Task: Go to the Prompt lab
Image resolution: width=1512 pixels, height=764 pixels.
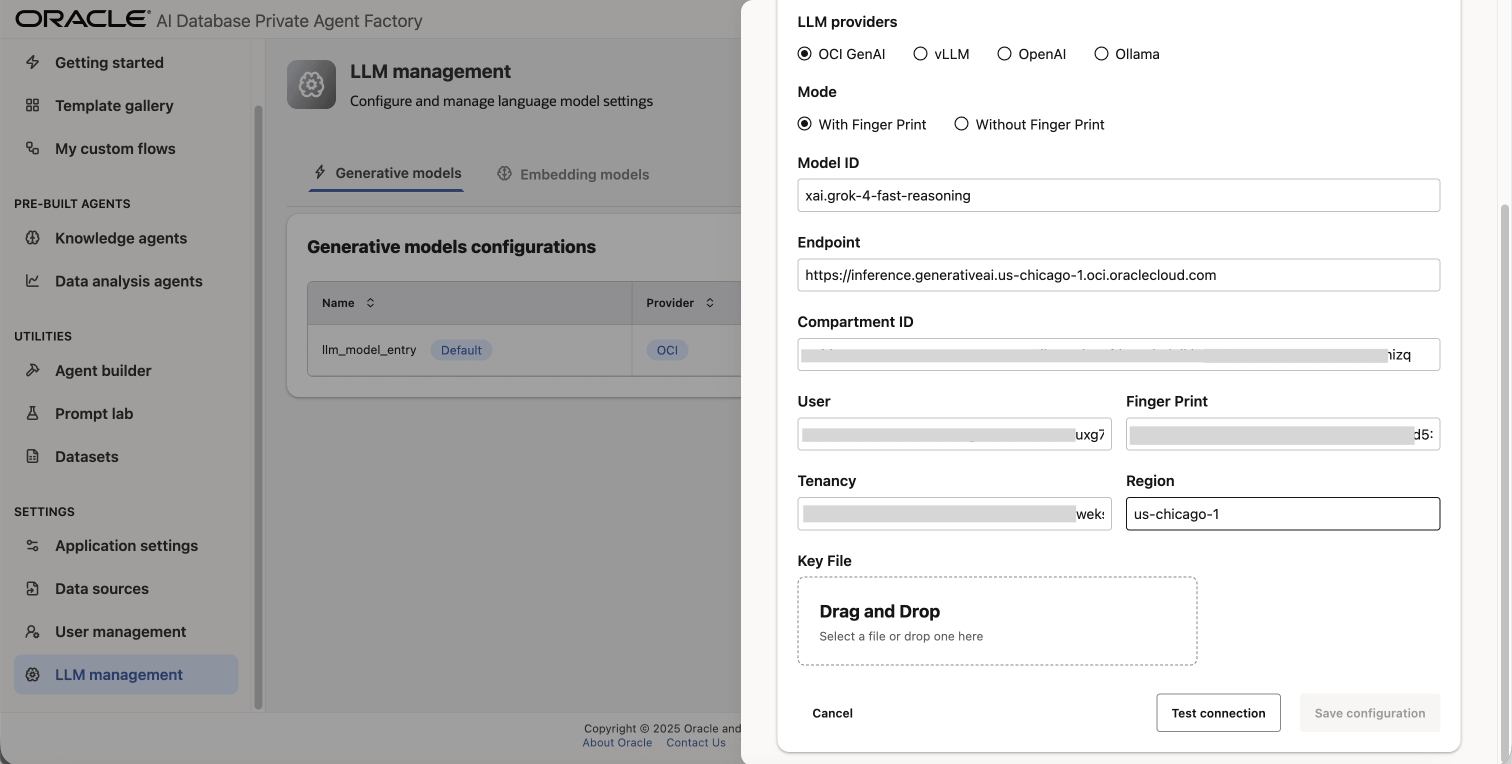Action: [94, 413]
